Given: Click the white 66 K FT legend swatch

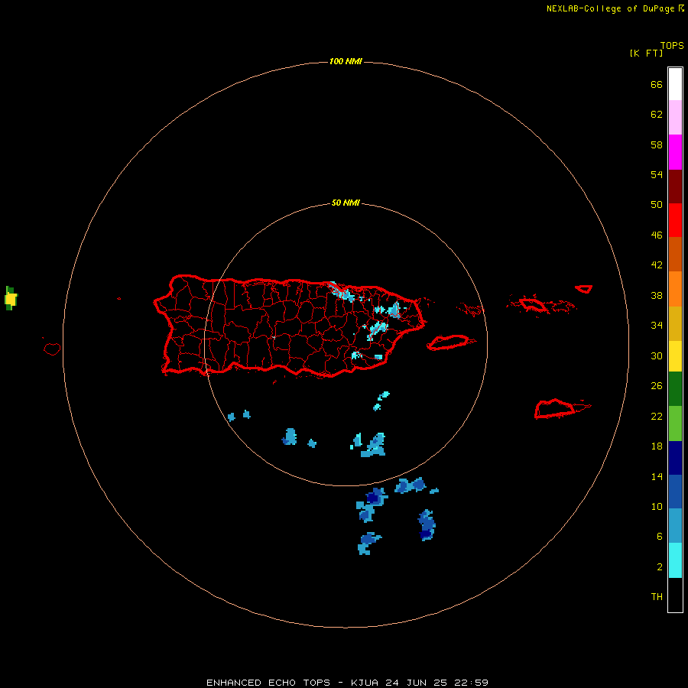Looking at the screenshot, I should (x=675, y=84).
